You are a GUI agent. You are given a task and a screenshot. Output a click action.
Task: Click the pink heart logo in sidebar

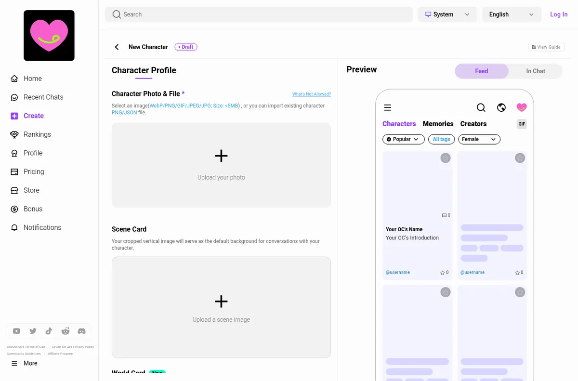(49, 36)
